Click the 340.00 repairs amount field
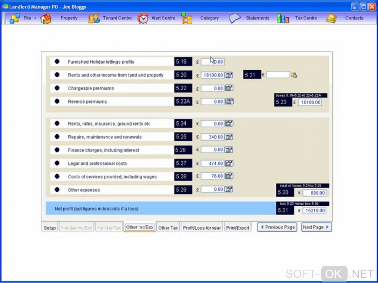 213,137
